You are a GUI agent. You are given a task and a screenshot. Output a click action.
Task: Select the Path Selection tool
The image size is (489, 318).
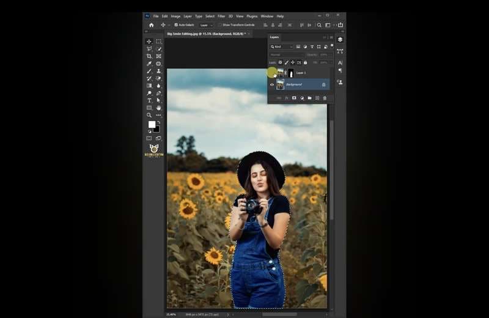point(159,100)
